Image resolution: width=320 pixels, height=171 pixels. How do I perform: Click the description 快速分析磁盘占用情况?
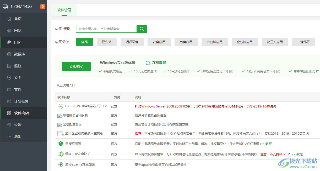point(151,115)
